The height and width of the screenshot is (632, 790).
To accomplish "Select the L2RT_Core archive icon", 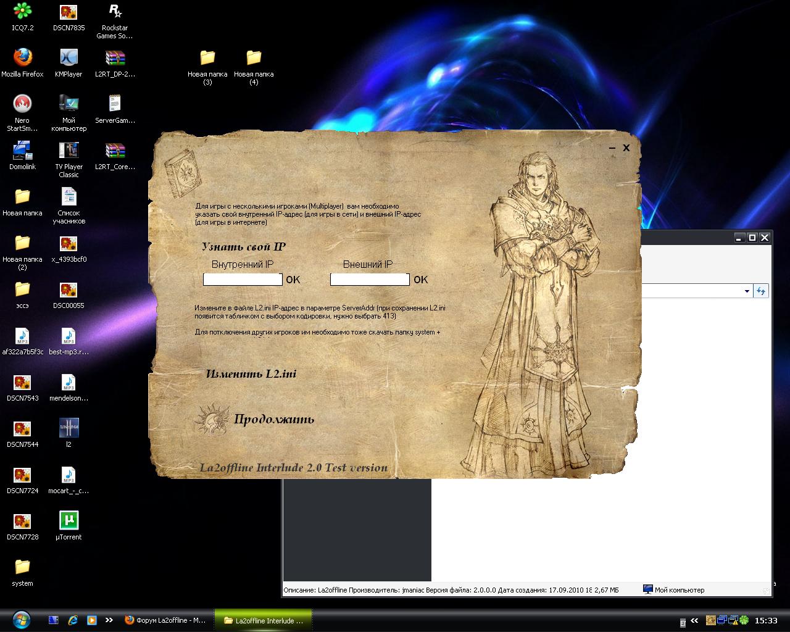I will click(x=115, y=156).
